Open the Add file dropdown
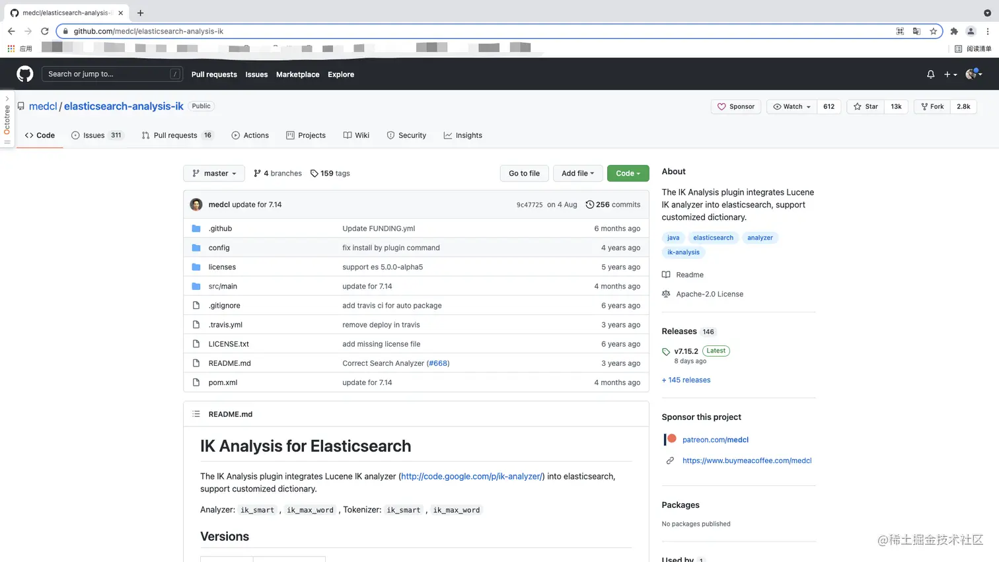The height and width of the screenshot is (562, 999). [577, 173]
